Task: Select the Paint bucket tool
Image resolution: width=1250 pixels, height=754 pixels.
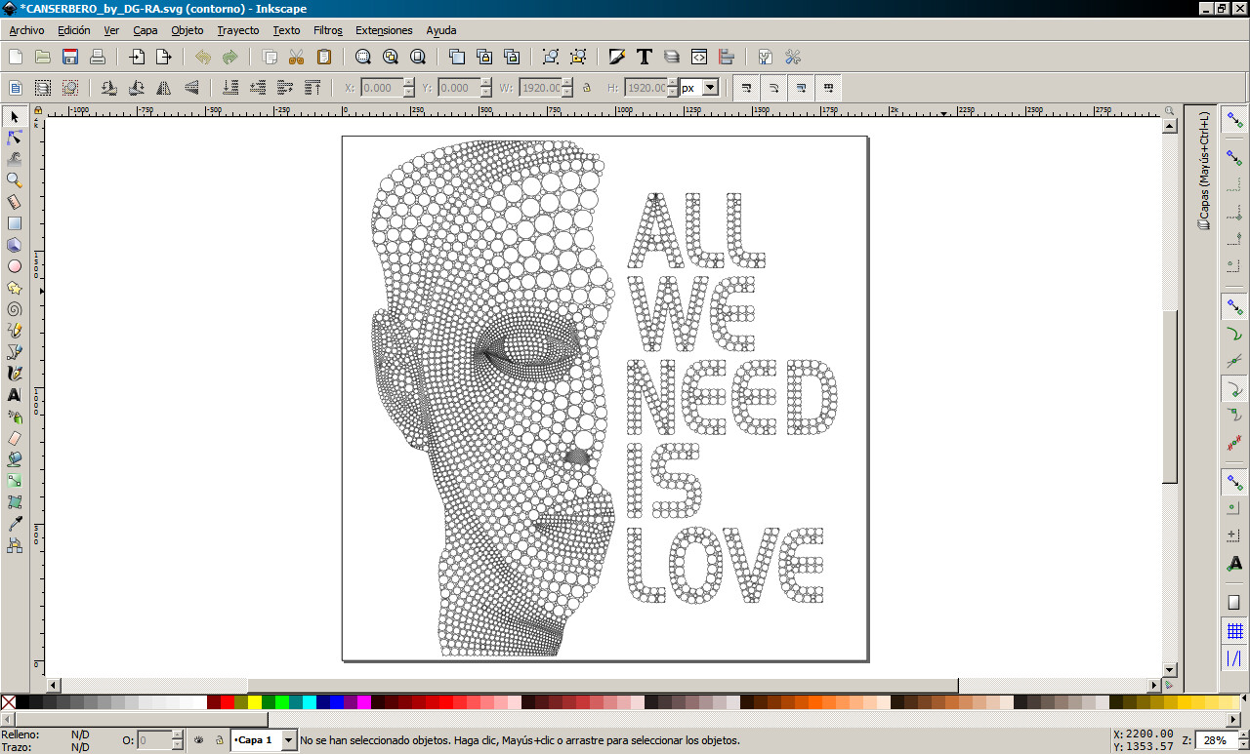Action: (x=15, y=456)
